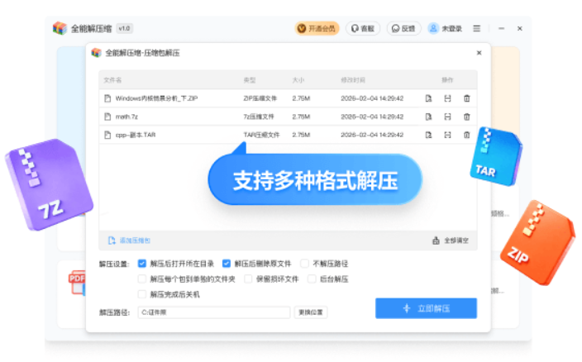Click preview icon in the cpp-副本.TAR row
This screenshot has width=582, height=362.
[x=428, y=135]
